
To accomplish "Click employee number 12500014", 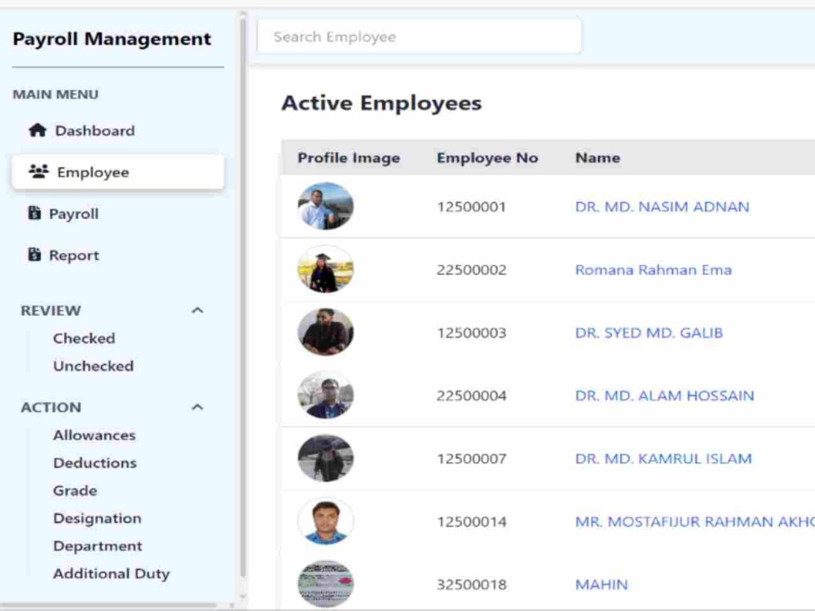I will (x=471, y=521).
